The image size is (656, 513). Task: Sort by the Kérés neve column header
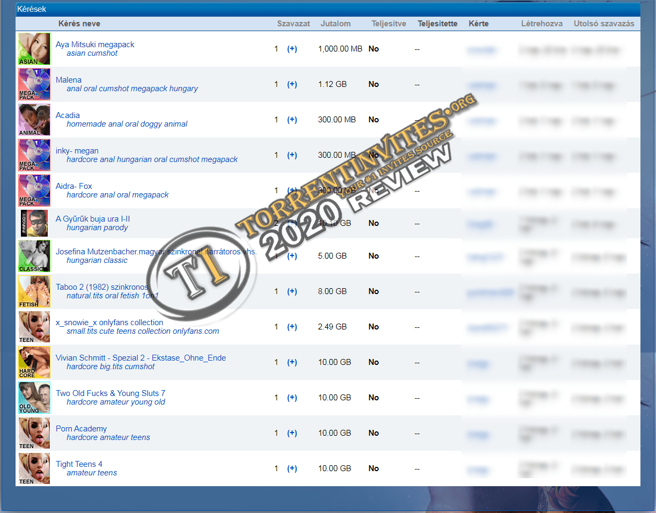(x=79, y=24)
